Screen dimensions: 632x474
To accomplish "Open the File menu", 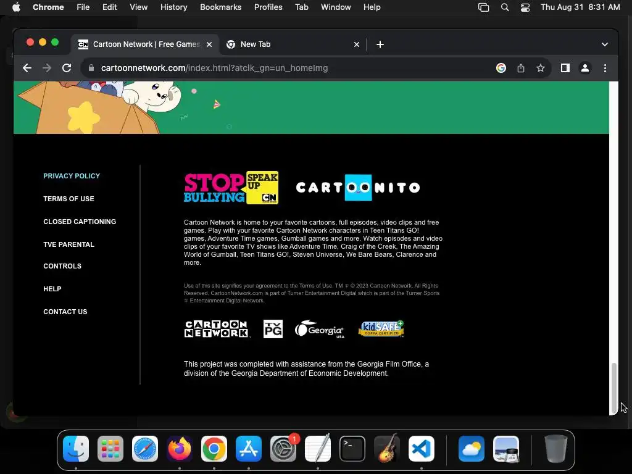I will [83, 7].
